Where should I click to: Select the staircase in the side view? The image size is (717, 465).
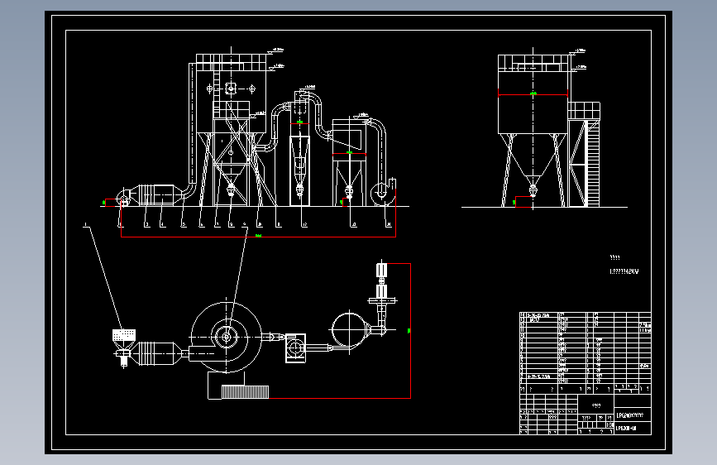point(593,163)
